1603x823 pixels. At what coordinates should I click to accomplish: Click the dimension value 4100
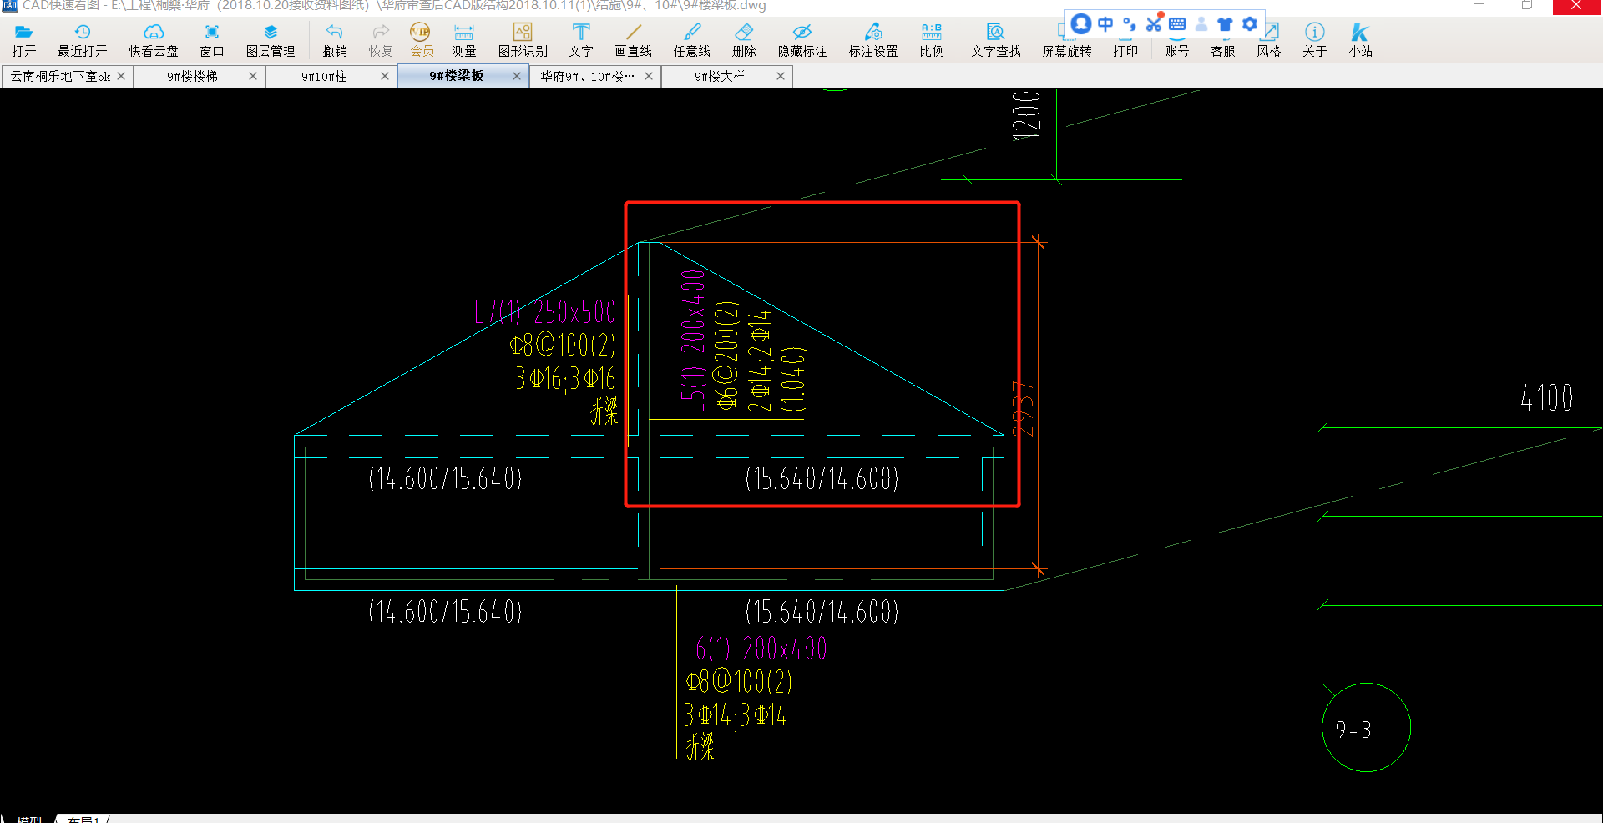click(1546, 397)
